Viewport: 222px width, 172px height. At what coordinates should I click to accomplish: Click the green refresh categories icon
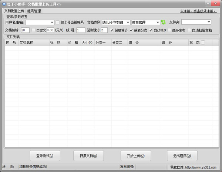pyautogui.click(x=163, y=23)
